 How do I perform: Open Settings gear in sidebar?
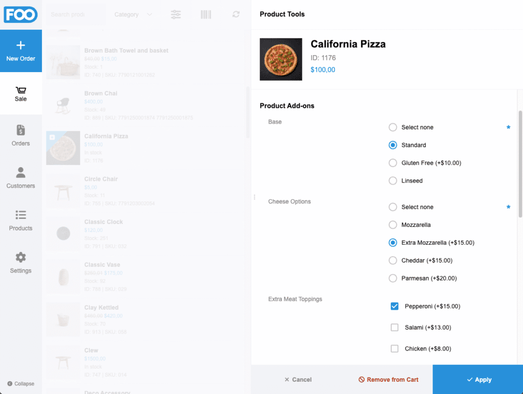(20, 263)
